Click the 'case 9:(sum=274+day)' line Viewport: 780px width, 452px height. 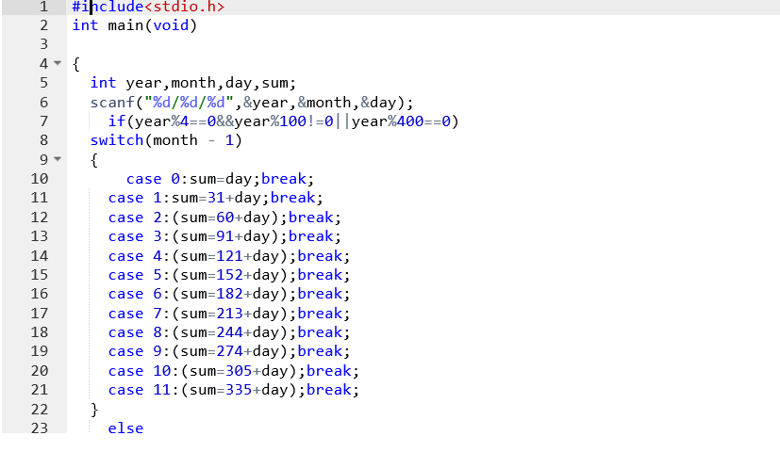click(x=229, y=351)
